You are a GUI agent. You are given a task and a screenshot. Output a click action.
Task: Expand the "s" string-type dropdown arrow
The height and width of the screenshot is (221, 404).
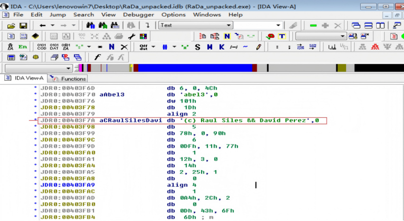click(89, 47)
